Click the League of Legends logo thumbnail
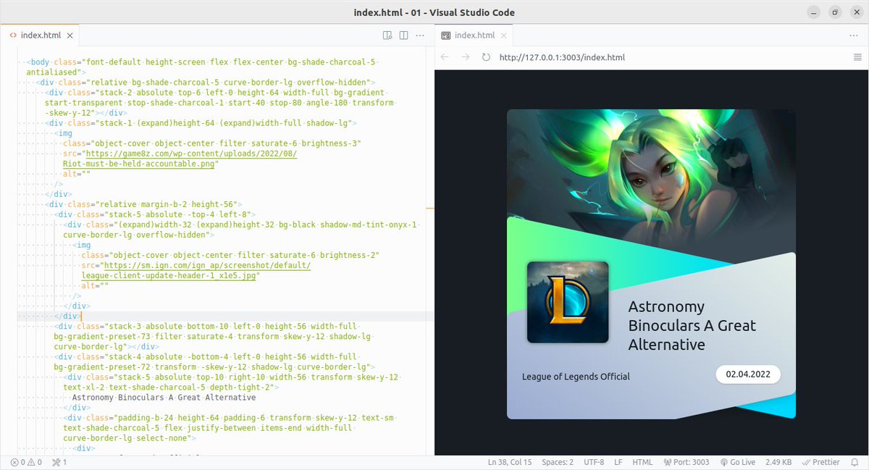Image resolution: width=869 pixels, height=470 pixels. [568, 302]
